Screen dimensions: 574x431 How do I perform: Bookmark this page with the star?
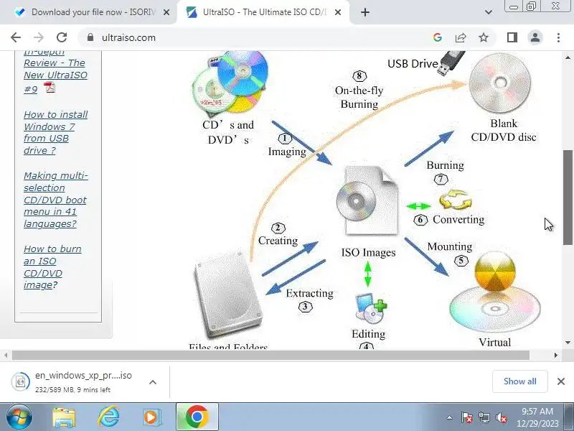[484, 37]
